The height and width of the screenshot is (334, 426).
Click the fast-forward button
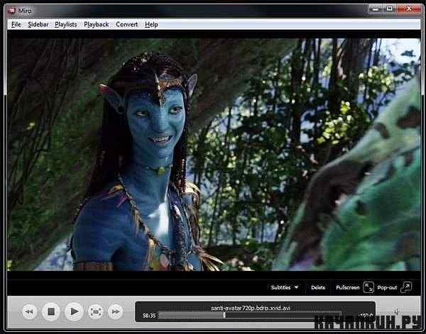[116, 312]
